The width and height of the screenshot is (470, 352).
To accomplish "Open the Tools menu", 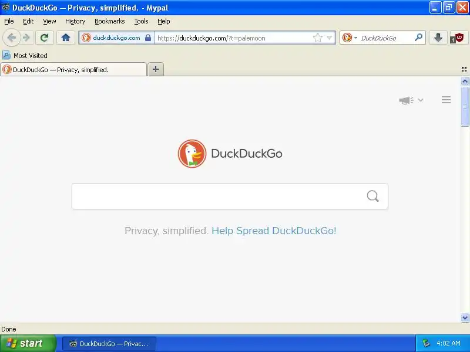I will coord(141,21).
